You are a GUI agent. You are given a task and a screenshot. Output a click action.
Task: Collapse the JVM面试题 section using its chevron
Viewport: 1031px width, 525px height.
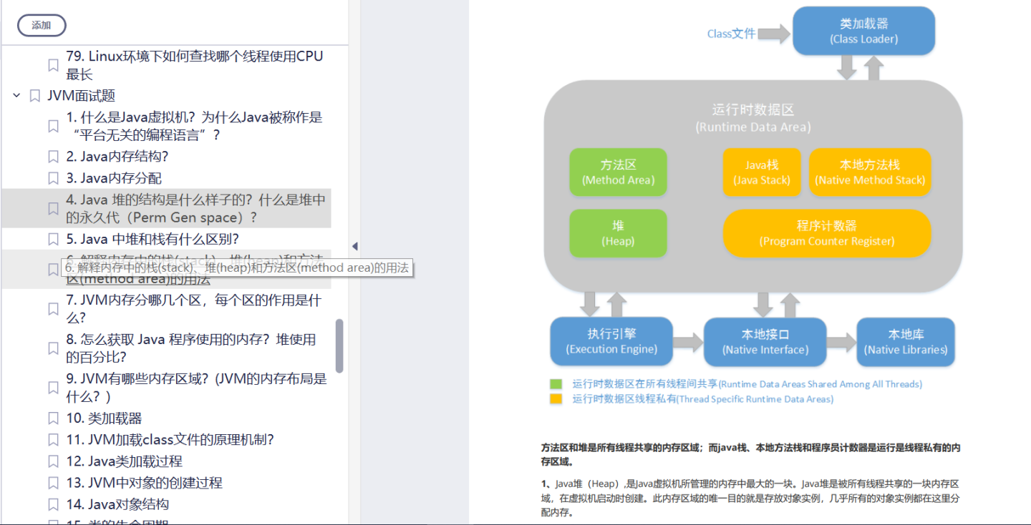(x=16, y=95)
